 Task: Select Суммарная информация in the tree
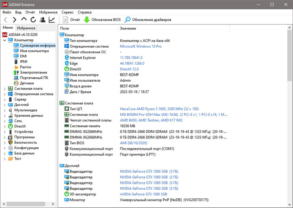pos(35,45)
